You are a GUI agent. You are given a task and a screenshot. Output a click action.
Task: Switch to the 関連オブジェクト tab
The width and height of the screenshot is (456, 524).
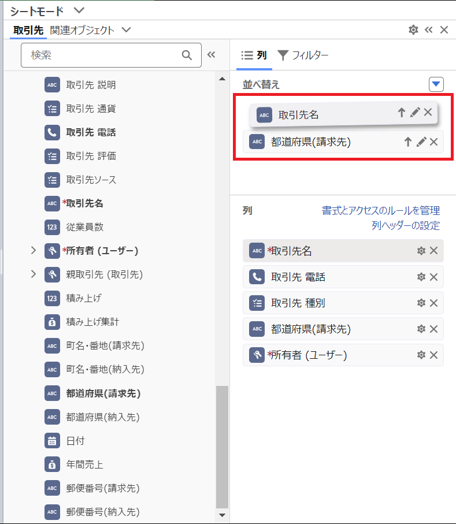82,30
